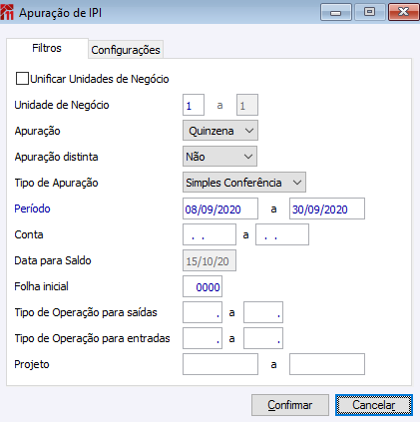420x422 pixels.
Task: Maximize the Apuração de IPI window
Action: coord(369,12)
